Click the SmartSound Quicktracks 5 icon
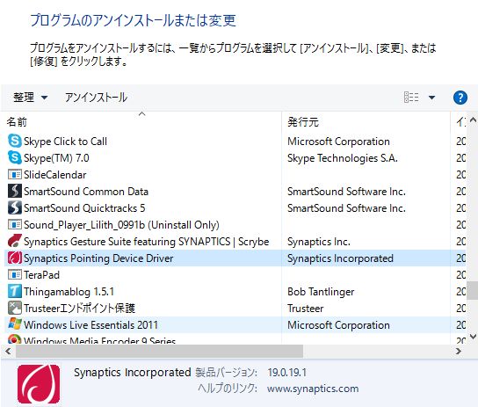 [x=14, y=208]
